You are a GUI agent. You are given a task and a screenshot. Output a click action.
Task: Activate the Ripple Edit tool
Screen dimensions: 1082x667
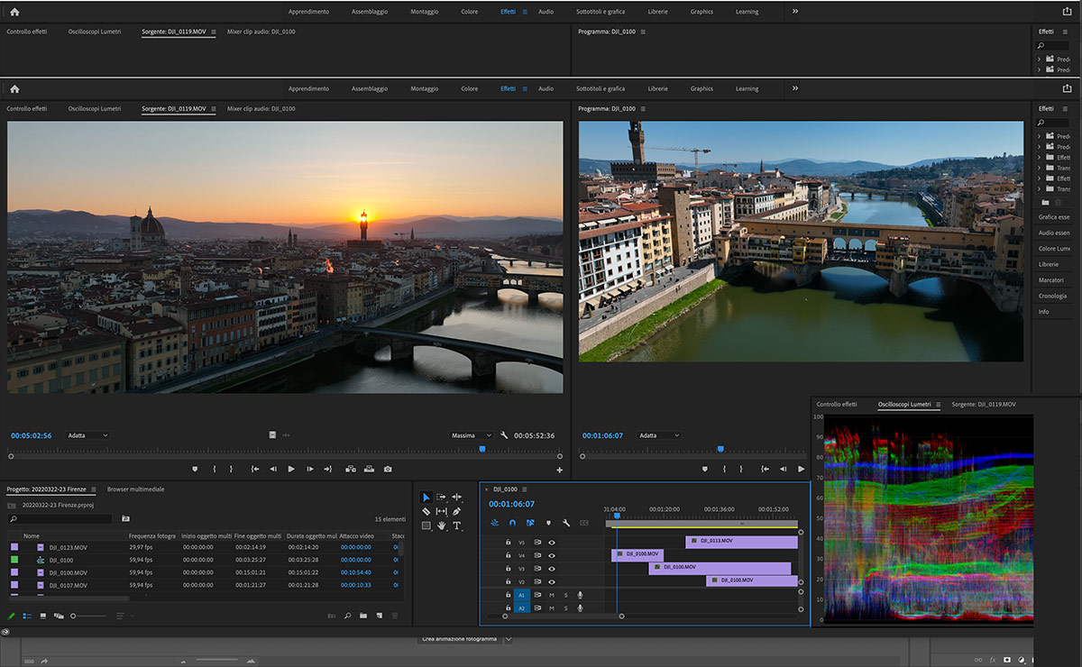(x=456, y=497)
